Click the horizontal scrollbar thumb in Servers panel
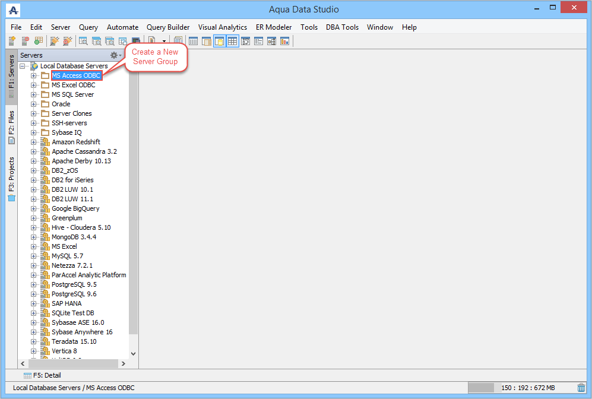 click(73, 363)
